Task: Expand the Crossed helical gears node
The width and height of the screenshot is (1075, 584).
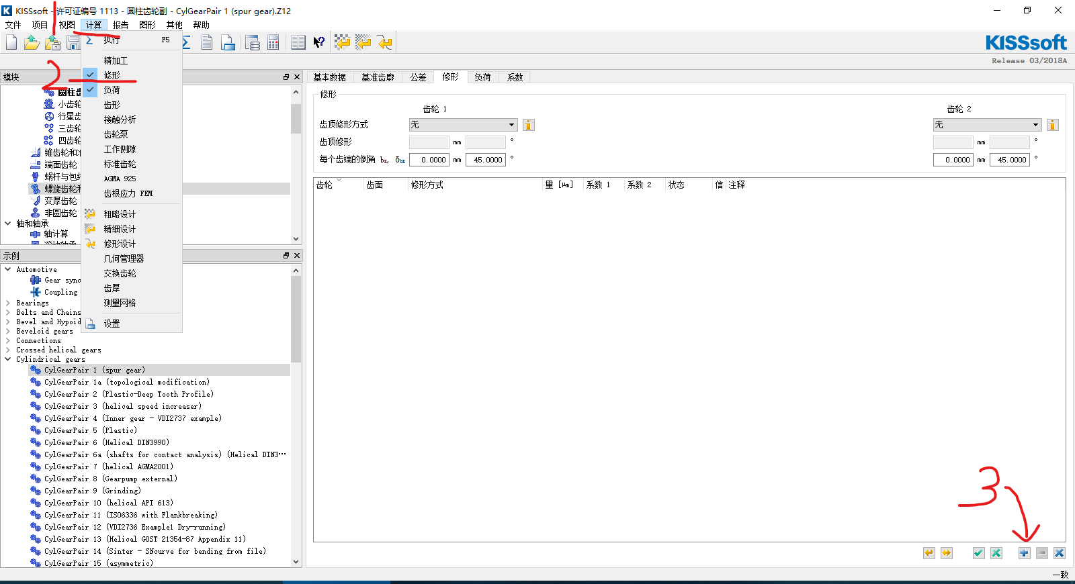Action: [8, 350]
